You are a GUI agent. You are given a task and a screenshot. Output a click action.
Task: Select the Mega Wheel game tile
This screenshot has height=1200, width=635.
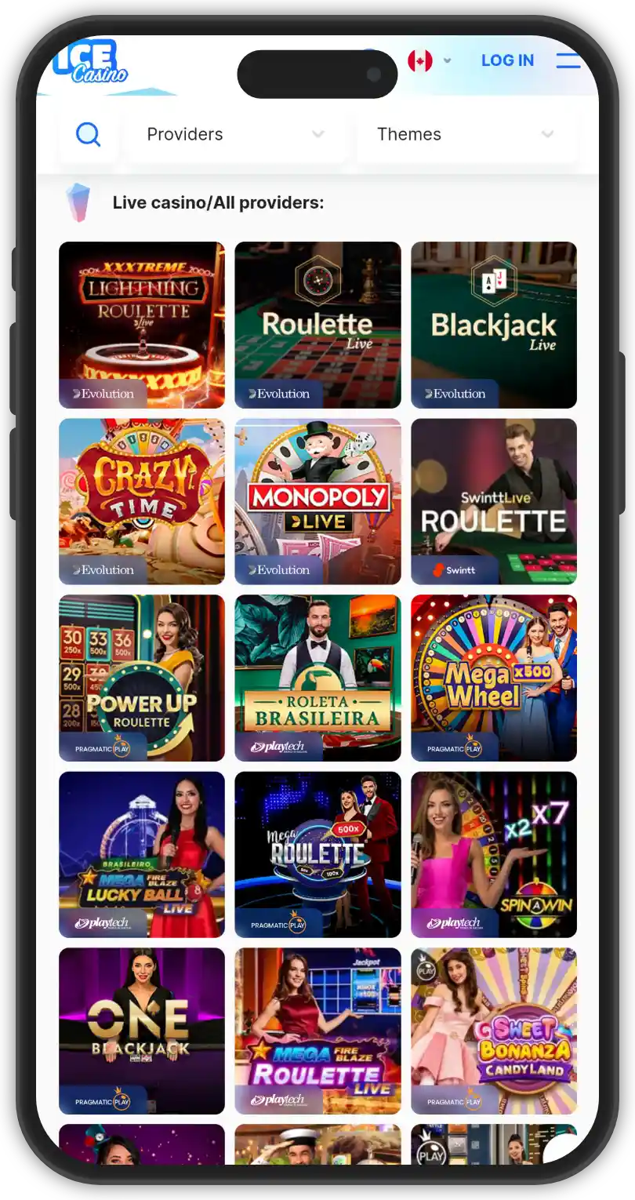click(x=494, y=678)
